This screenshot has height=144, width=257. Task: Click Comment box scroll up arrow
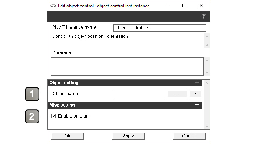pyautogui.click(x=207, y=61)
